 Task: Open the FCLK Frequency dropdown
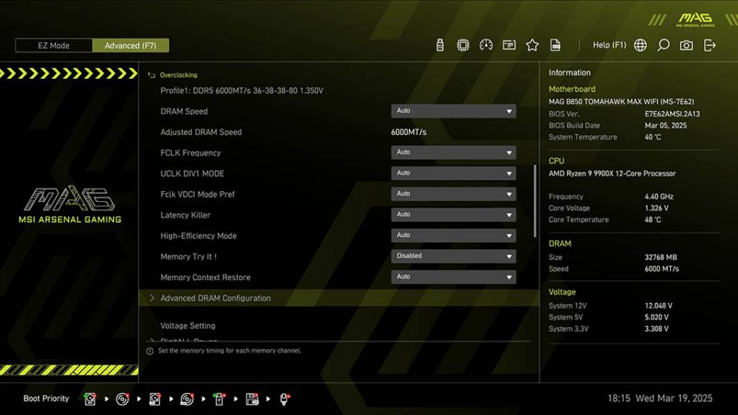coord(453,152)
